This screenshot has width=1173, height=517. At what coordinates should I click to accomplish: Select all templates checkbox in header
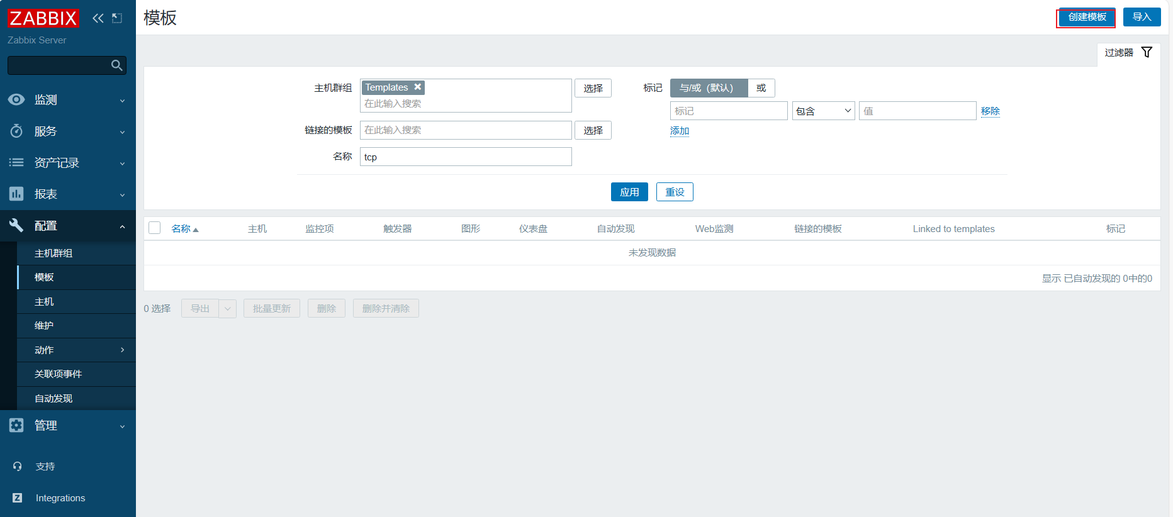point(155,228)
